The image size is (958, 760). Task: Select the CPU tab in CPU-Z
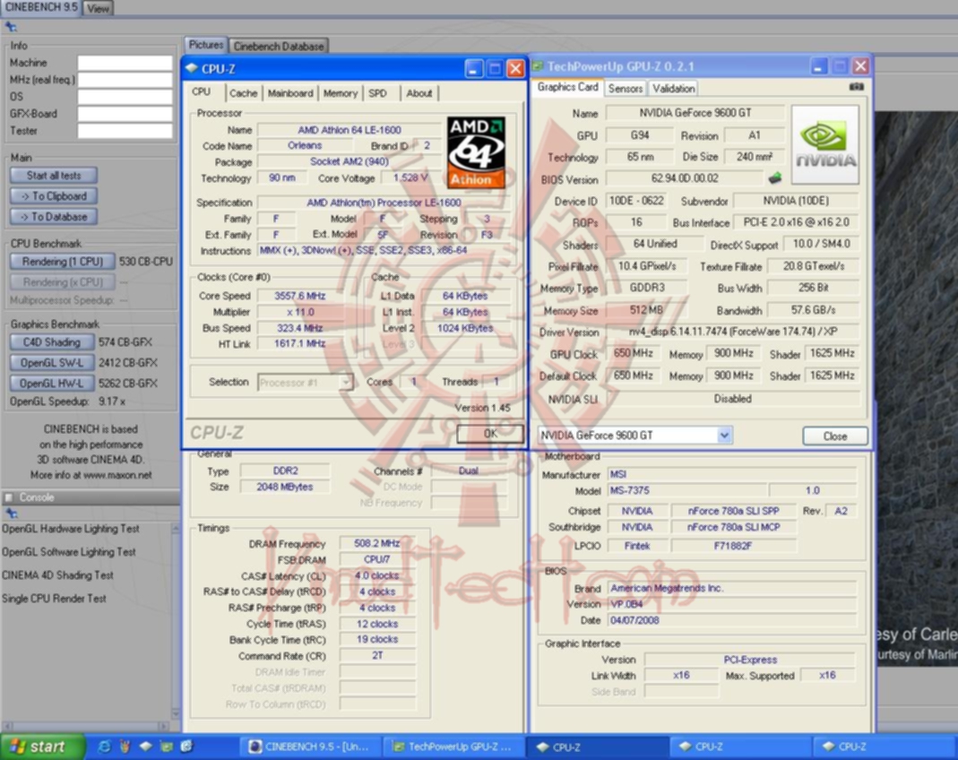pos(202,91)
